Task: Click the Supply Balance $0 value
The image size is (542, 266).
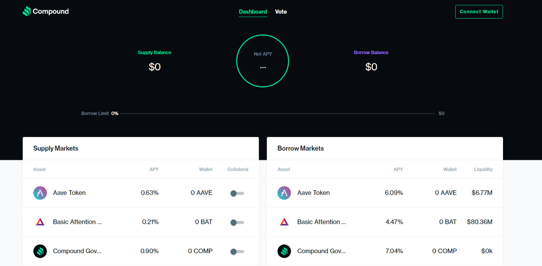Action: tap(154, 67)
